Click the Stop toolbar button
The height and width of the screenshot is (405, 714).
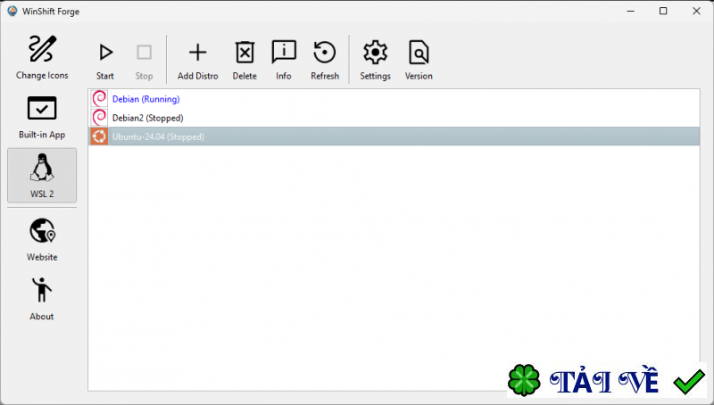[144, 60]
